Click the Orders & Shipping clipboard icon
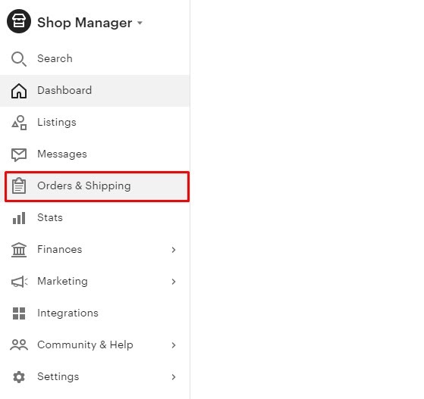 coord(19,186)
